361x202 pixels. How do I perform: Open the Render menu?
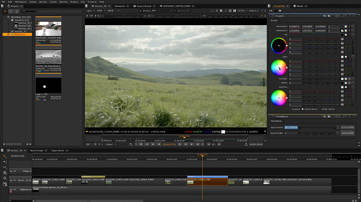click(43, 2)
